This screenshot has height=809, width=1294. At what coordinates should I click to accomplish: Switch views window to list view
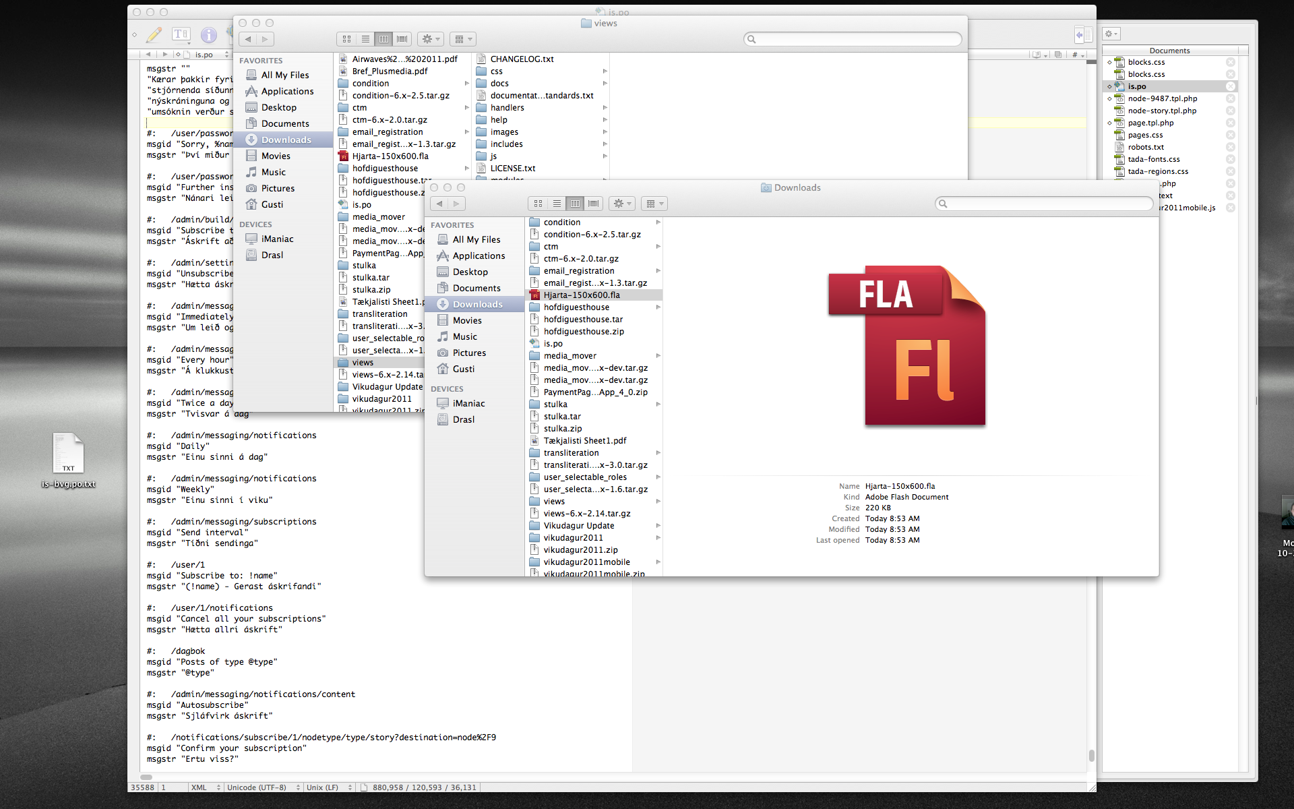(x=365, y=39)
